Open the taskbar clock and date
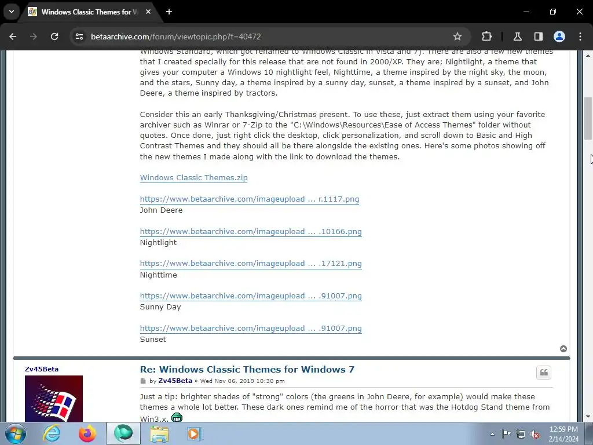 pyautogui.click(x=563, y=434)
